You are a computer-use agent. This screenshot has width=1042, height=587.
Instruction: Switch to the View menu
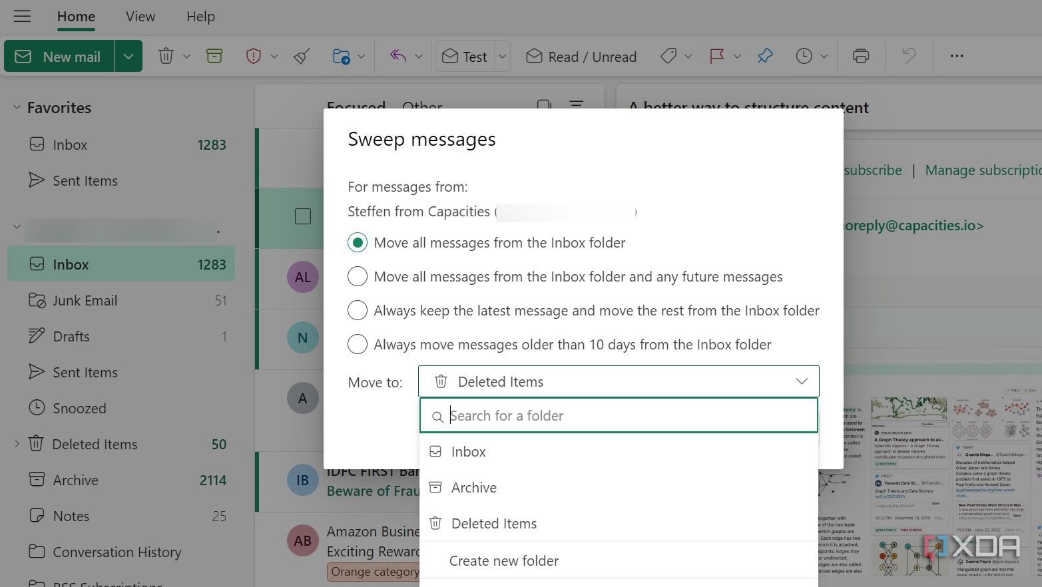coord(139,16)
